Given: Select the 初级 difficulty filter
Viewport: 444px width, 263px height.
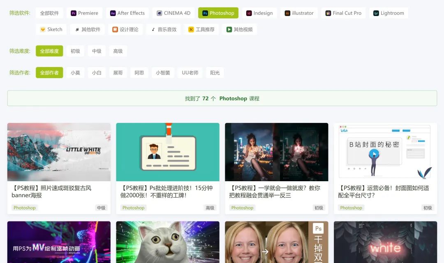Looking at the screenshot, I should pos(75,51).
